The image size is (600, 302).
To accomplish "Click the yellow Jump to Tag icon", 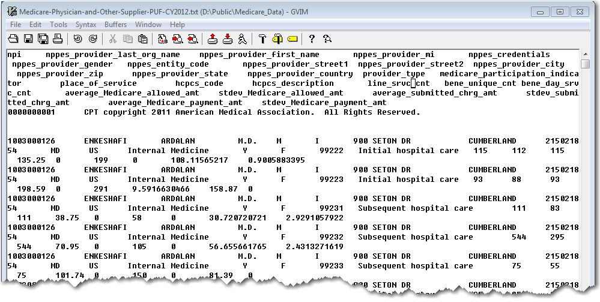I will click(x=292, y=39).
